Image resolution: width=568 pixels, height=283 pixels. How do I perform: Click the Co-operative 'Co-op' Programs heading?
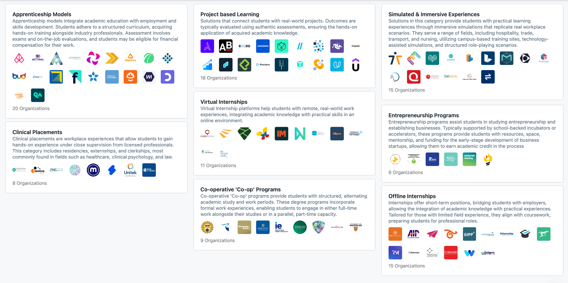pyautogui.click(x=241, y=189)
